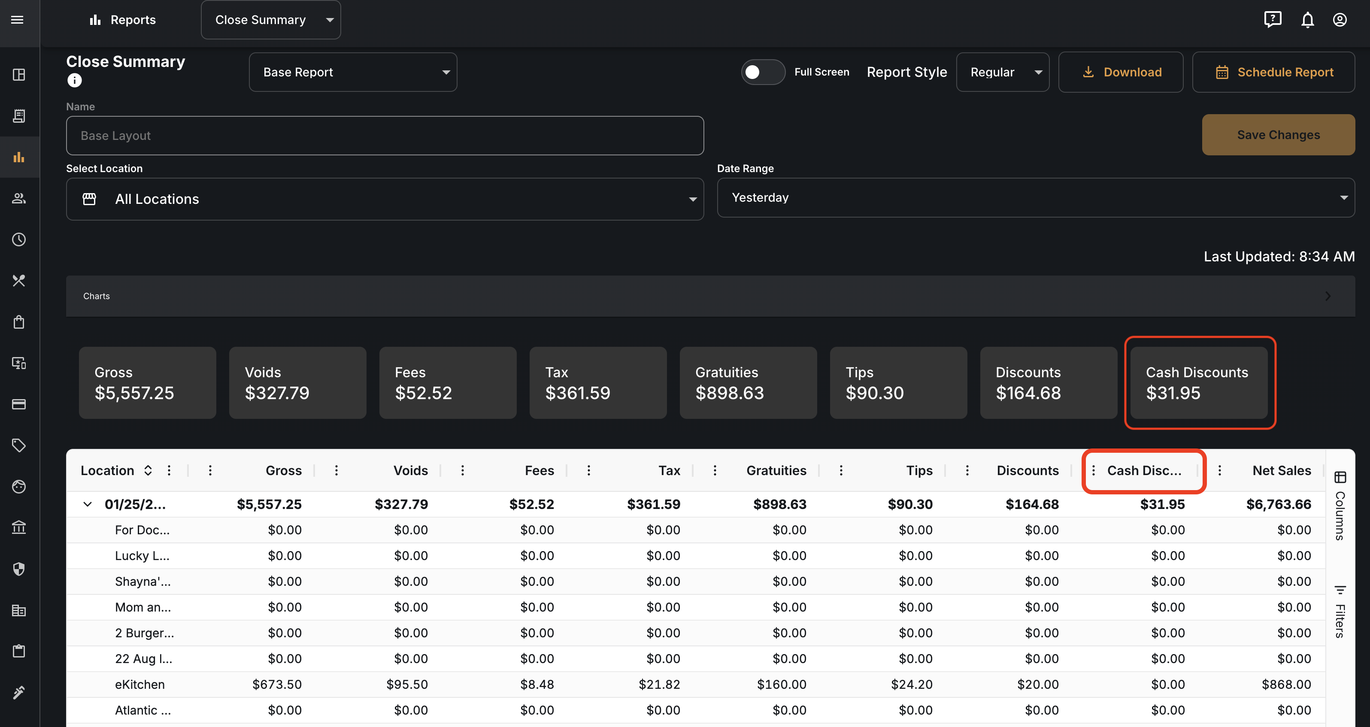The width and height of the screenshot is (1370, 727).
Task: Open the Gross column options menu
Action: point(210,470)
